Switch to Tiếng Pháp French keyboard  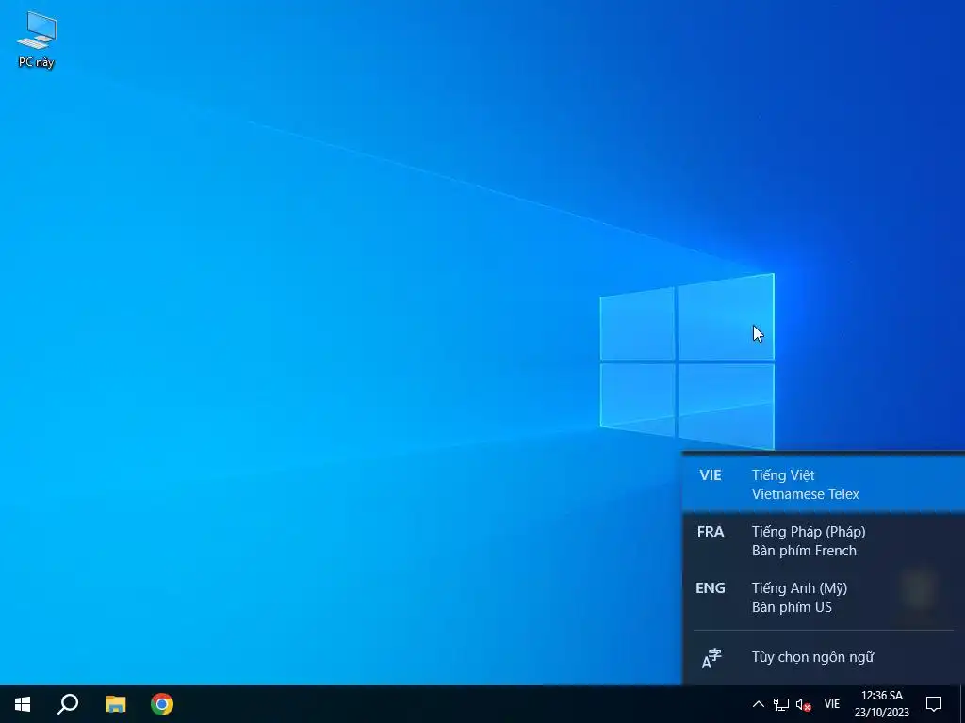[824, 541]
